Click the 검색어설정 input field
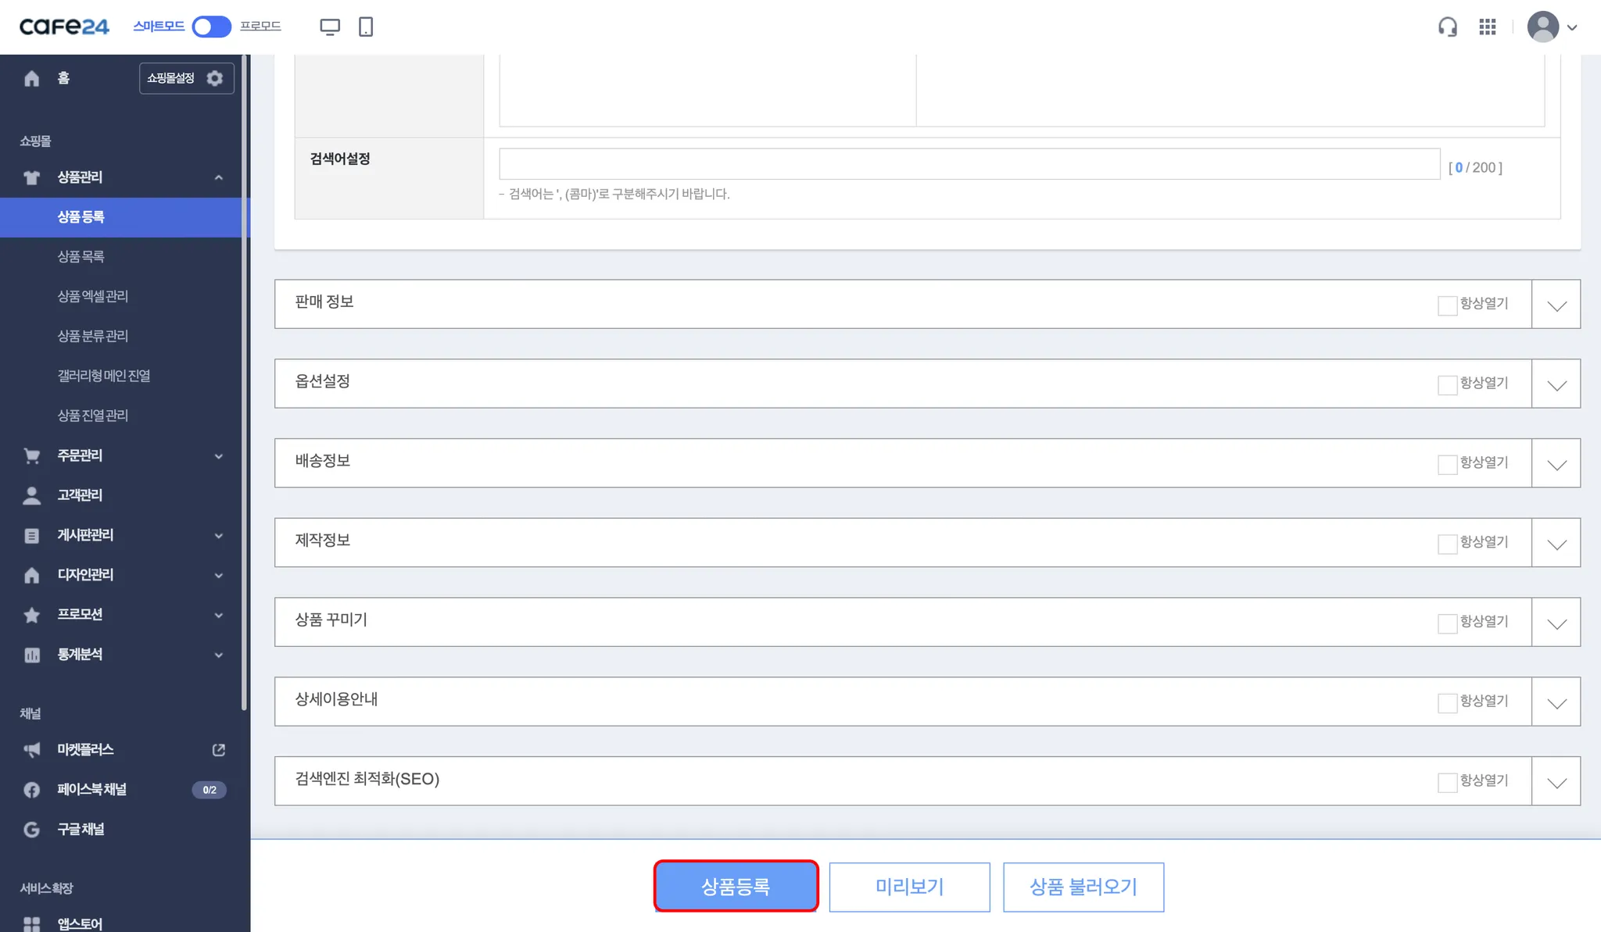Screen dimensions: 1601x932 [x=969, y=165]
